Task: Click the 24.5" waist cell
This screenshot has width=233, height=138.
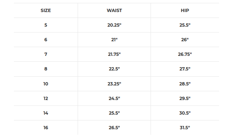Action: click(114, 99)
